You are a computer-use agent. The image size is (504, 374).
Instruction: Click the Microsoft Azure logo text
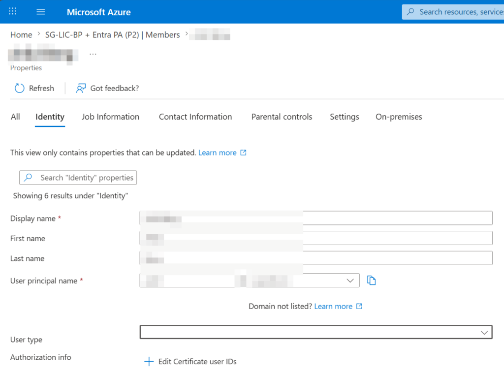click(98, 12)
